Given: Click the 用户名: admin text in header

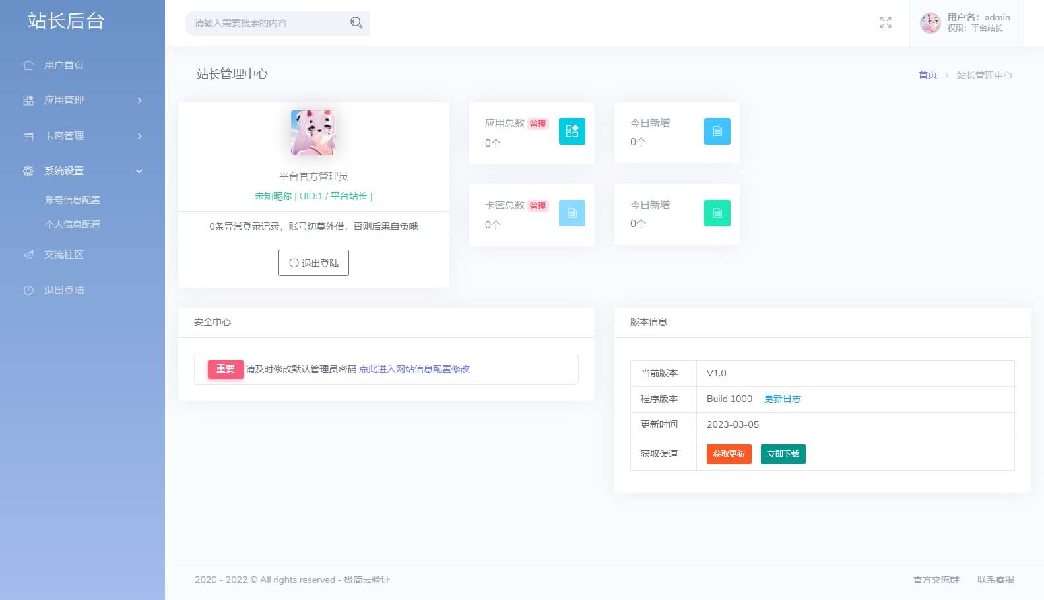Looking at the screenshot, I should click(979, 18).
